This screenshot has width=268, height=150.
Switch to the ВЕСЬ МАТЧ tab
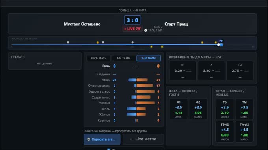pyautogui.click(x=99, y=58)
